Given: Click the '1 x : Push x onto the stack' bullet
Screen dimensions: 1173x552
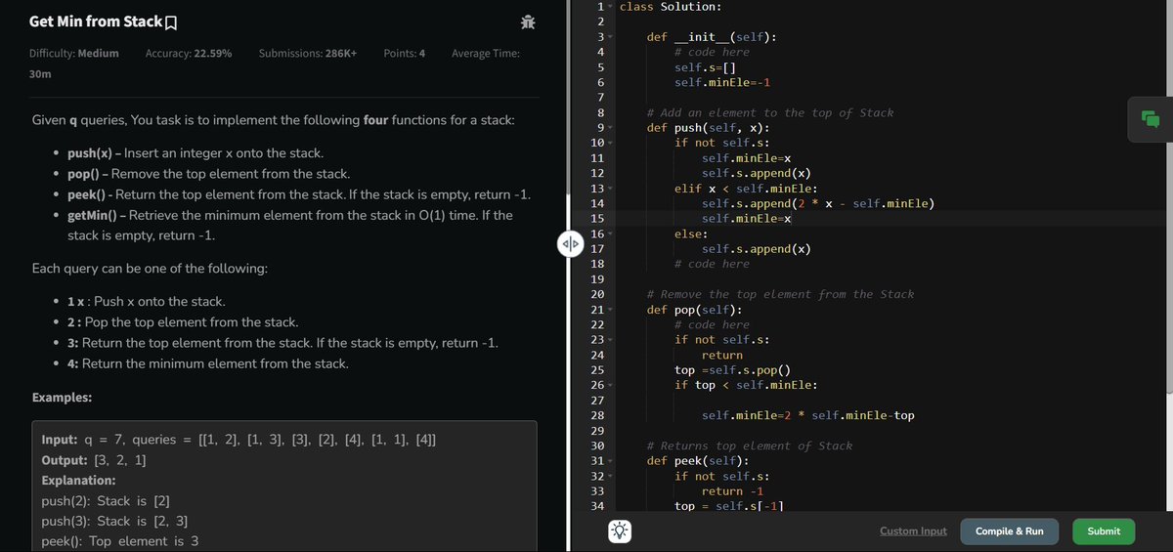Looking at the screenshot, I should [x=145, y=301].
